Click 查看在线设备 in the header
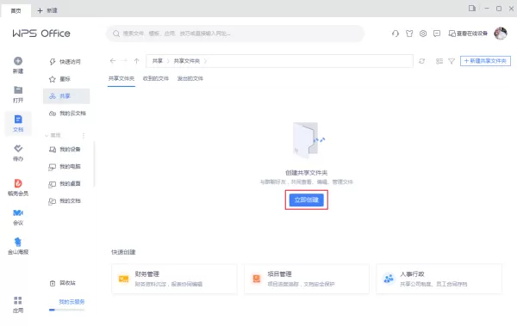This screenshot has height=326, width=517. (468, 34)
